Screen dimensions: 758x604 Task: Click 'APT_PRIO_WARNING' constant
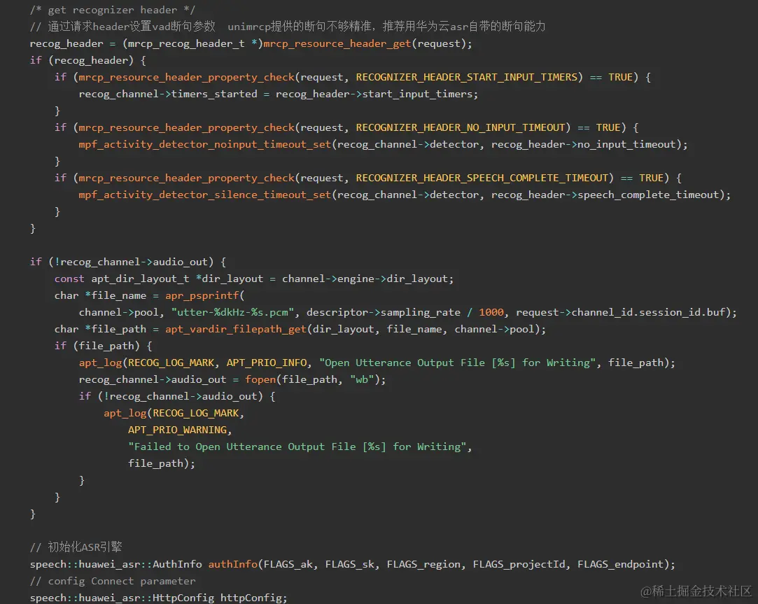pos(177,430)
